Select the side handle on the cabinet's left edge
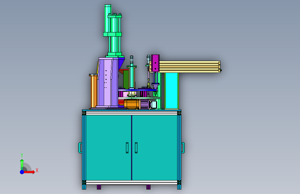Image resolution: width=300 pixels, height=194 pixels. point(80,148)
